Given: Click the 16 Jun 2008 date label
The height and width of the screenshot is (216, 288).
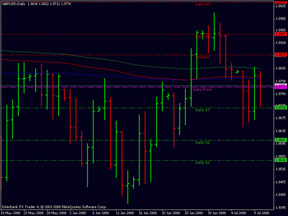Looking at the screenshot, I should pyautogui.click(x=148, y=213).
